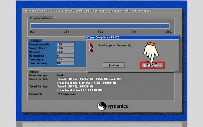Click the line with 29999 MB

[87, 83]
